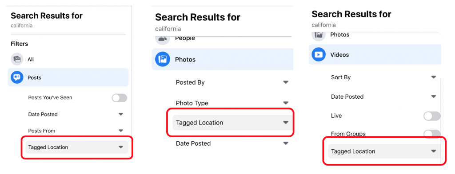Image resolution: width=455 pixels, height=174 pixels.
Task: Open Date Posted below Tagged Location in Photos
Action: click(x=232, y=143)
